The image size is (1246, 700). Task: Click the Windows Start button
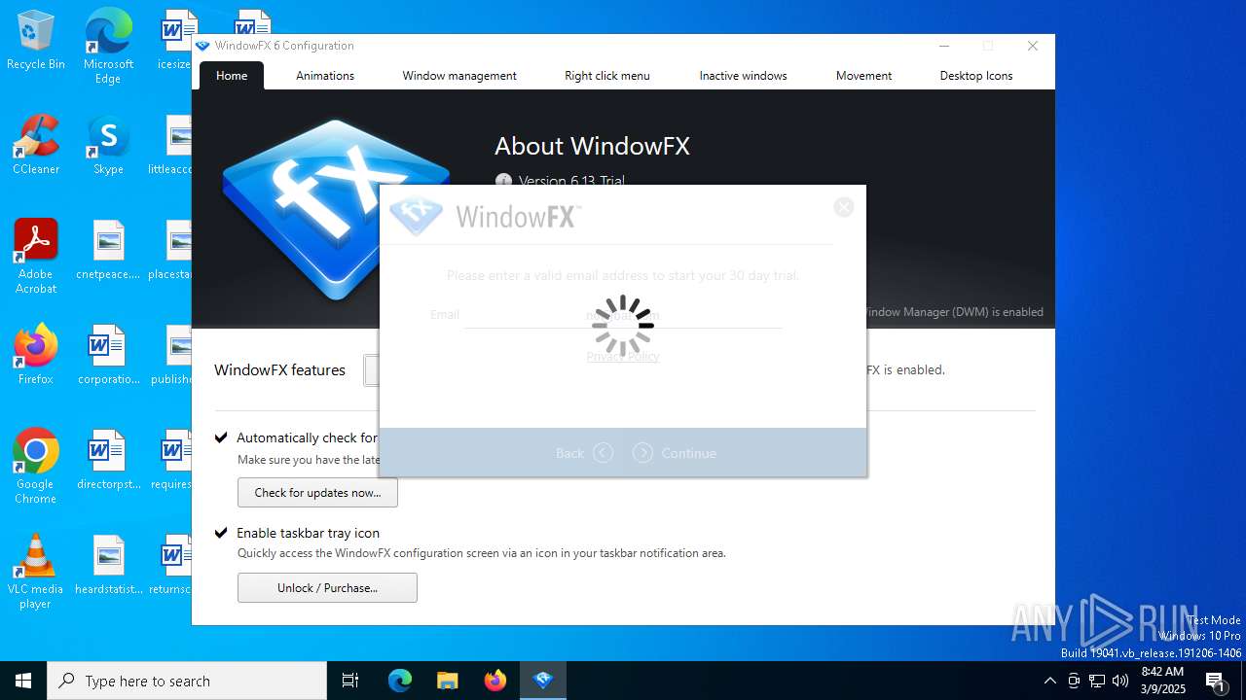[x=23, y=681]
